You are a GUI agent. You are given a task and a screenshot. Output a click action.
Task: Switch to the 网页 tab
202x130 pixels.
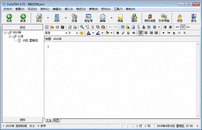[x=56, y=120]
